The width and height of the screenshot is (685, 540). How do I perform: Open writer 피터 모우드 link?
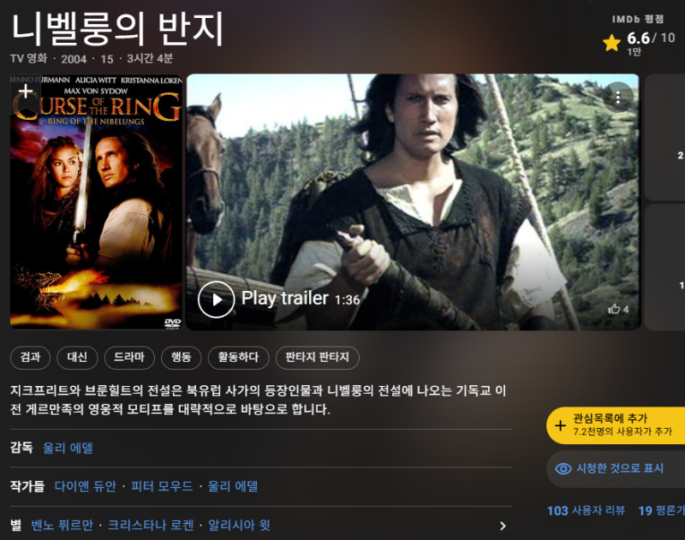coord(162,486)
